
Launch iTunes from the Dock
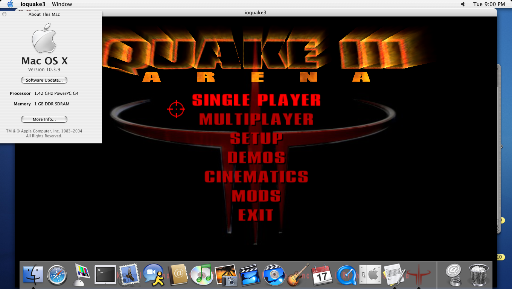pos(201,275)
